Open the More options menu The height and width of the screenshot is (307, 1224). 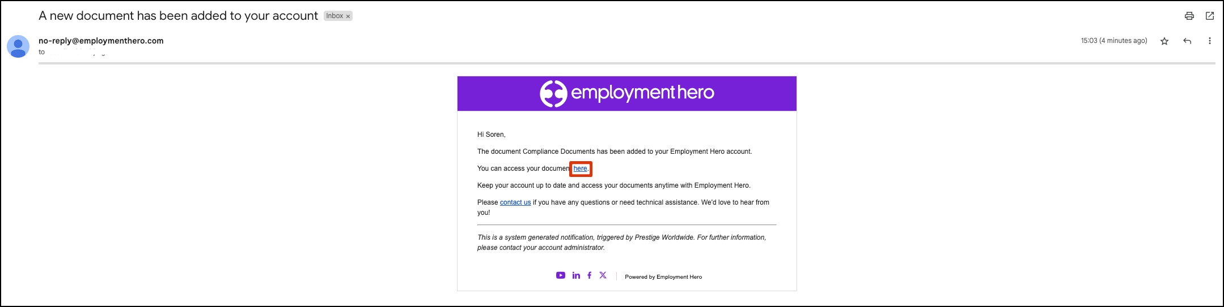[x=1209, y=41]
